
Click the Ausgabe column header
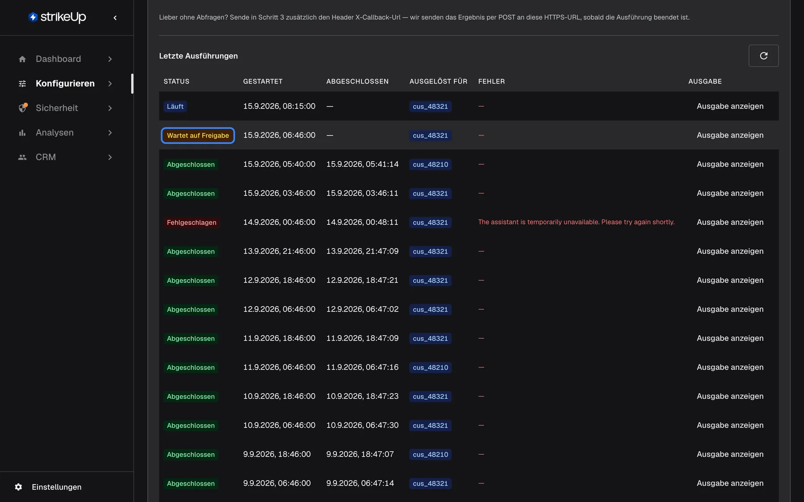point(705,81)
